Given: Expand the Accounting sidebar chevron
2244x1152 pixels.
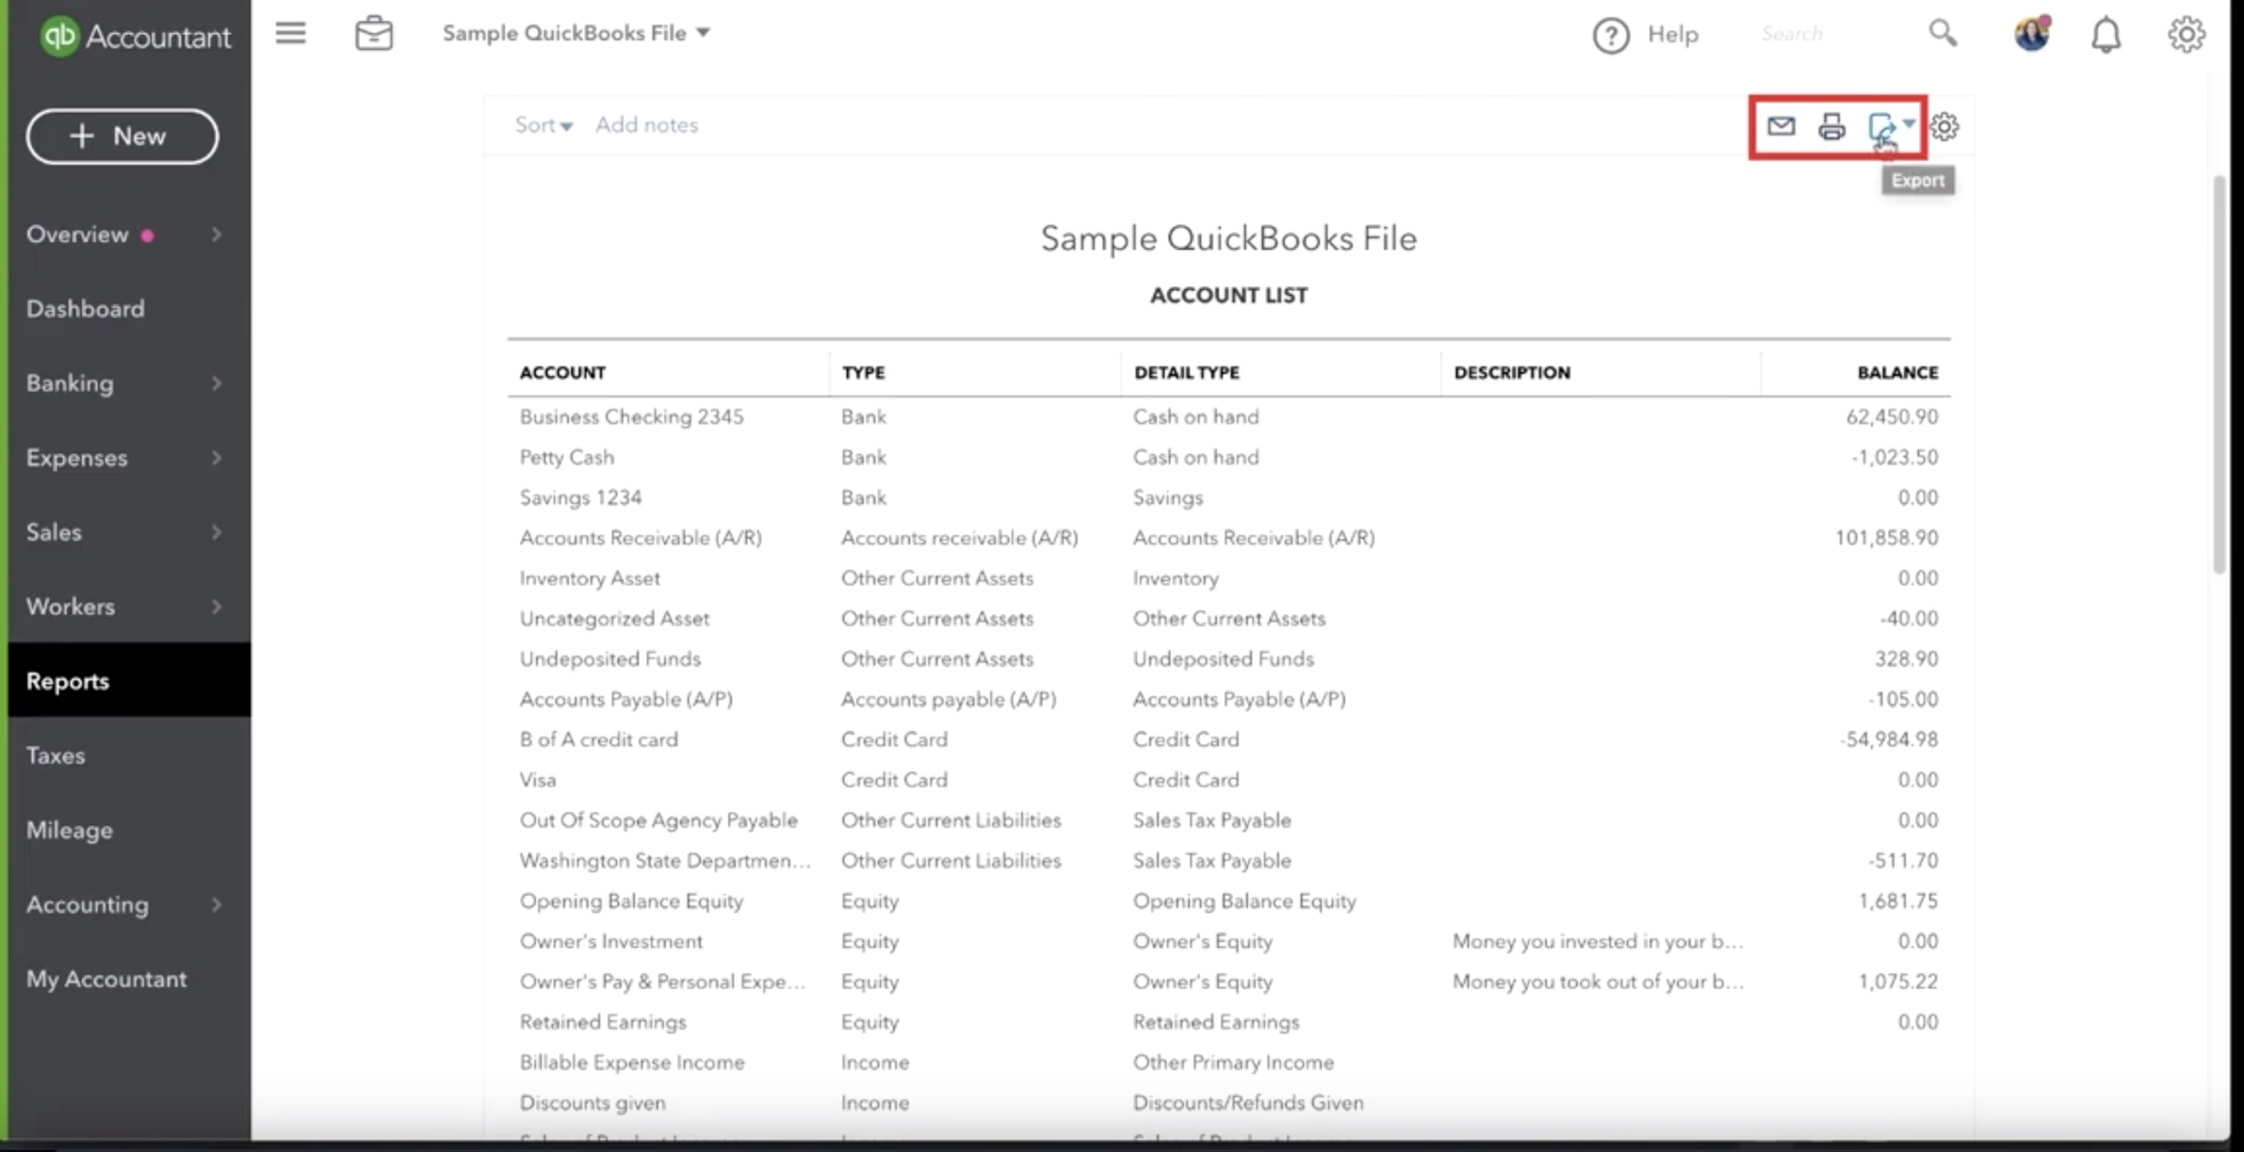Looking at the screenshot, I should point(217,905).
